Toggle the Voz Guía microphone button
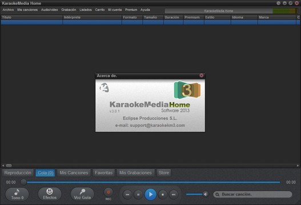The width and height of the screenshot is (301, 205). pyautogui.click(x=82, y=194)
